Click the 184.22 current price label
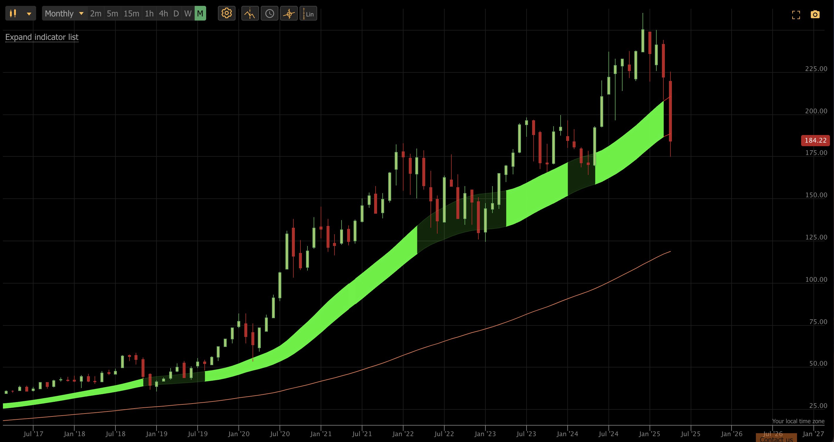The image size is (834, 442). pos(815,140)
